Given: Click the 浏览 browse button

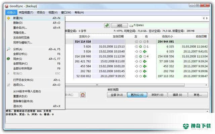Looking at the screenshot, I should 120,25.
